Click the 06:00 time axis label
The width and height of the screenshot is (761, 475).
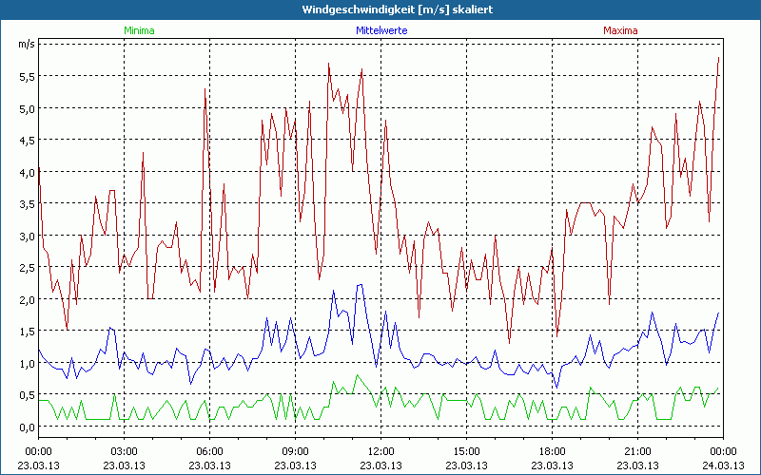(x=209, y=450)
